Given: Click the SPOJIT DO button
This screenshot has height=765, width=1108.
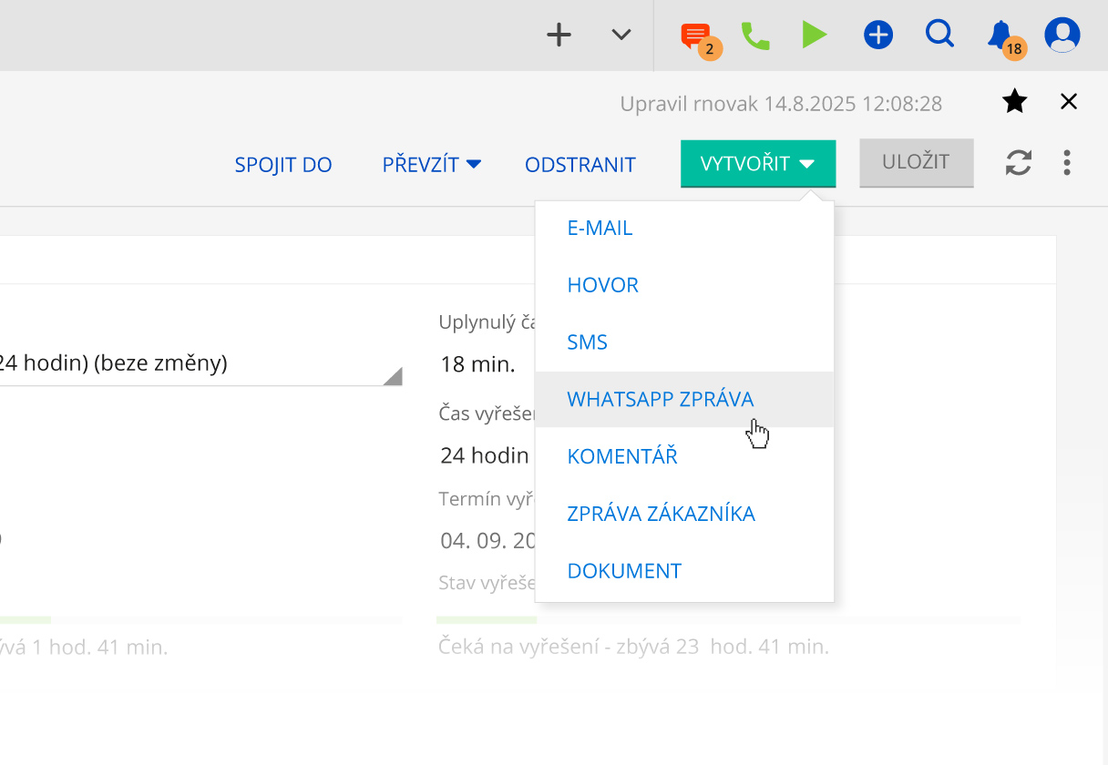Looking at the screenshot, I should click(x=283, y=164).
